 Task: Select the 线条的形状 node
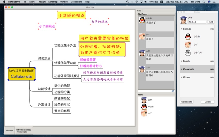[62, 104]
